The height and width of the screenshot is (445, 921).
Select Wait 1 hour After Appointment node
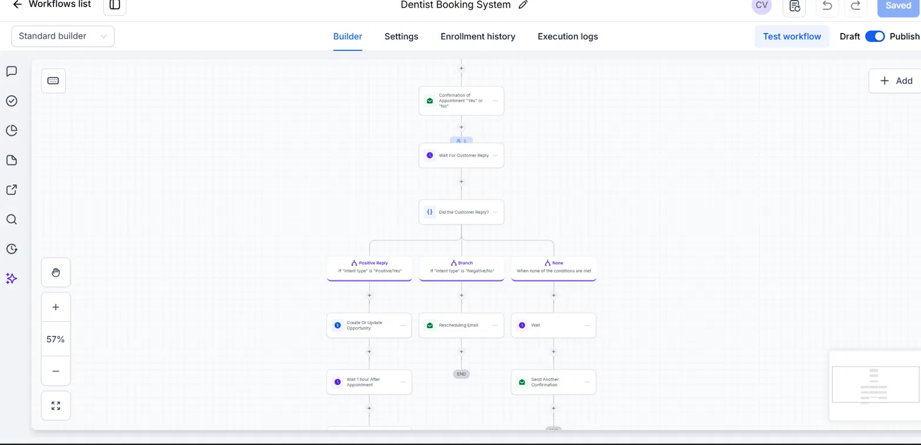pyautogui.click(x=369, y=382)
